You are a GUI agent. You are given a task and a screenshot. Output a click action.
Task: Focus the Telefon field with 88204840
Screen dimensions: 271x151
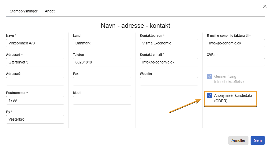pyautogui.click(x=102, y=62)
